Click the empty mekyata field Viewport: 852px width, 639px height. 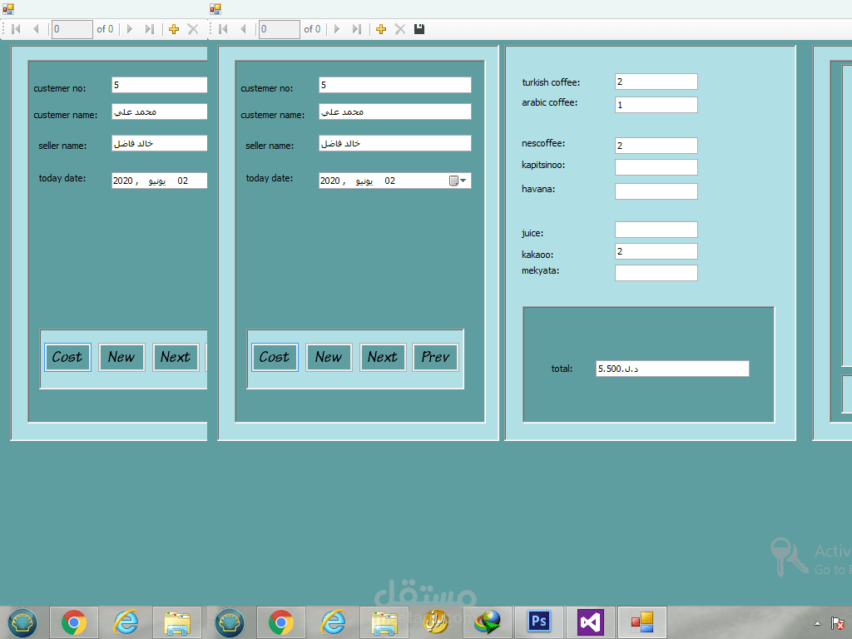click(656, 273)
